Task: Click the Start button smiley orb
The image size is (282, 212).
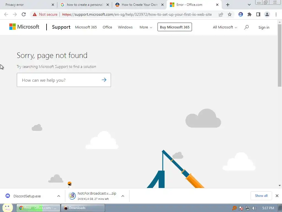Action: 7,208
